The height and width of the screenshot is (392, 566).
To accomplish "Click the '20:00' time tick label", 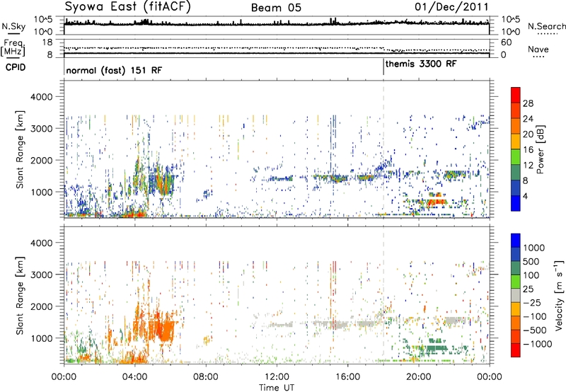I will (x=419, y=377).
